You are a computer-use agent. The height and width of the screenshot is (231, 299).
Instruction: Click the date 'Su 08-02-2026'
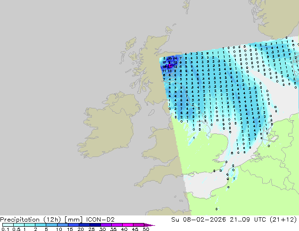(x=199, y=220)
